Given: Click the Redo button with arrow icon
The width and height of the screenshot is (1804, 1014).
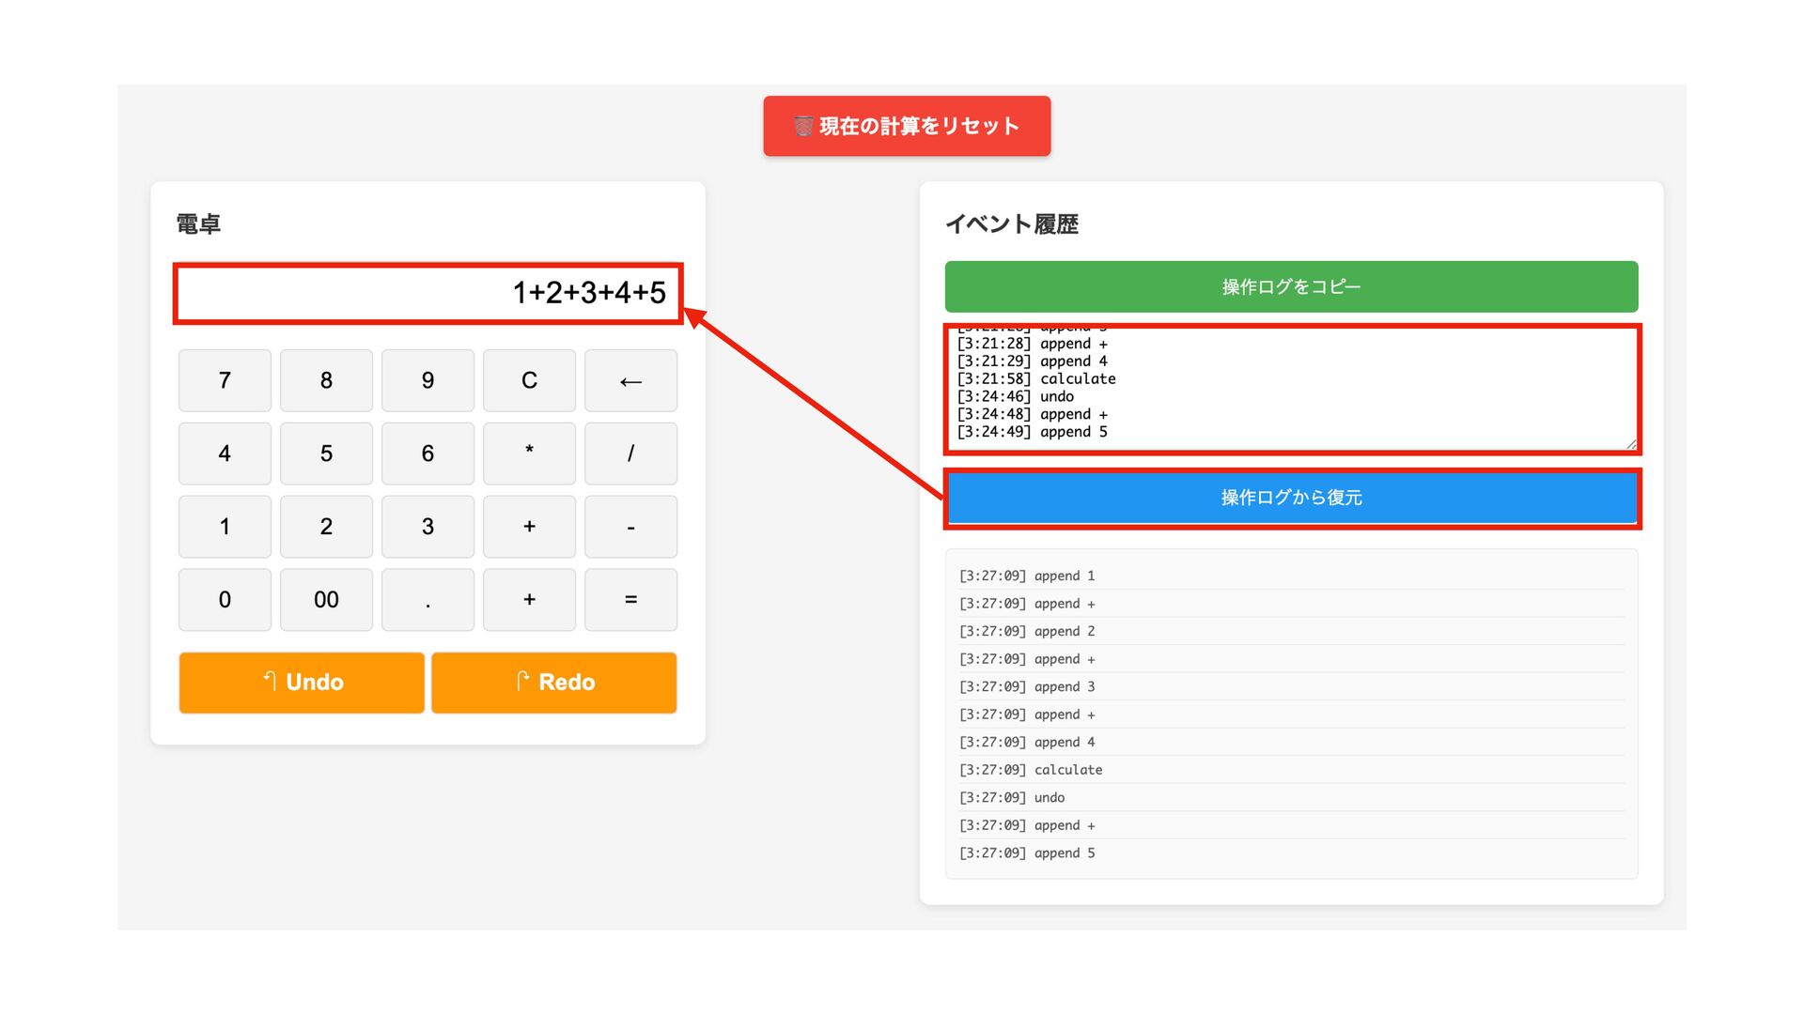Looking at the screenshot, I should coord(553,683).
